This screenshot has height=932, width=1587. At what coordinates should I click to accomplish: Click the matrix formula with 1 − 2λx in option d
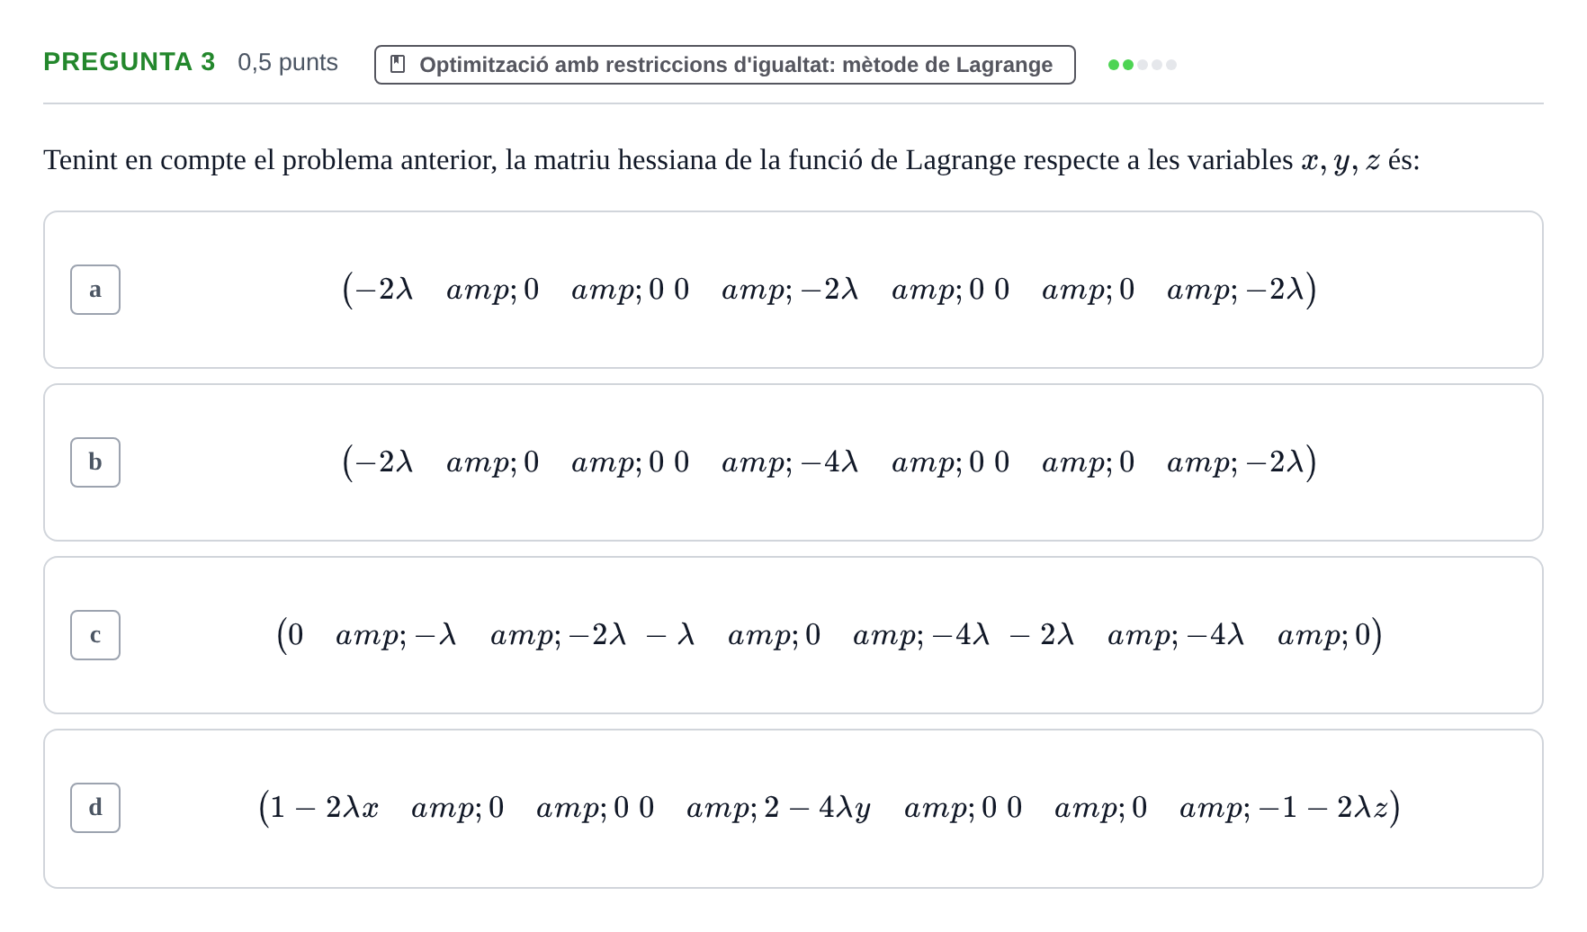pos(829,808)
